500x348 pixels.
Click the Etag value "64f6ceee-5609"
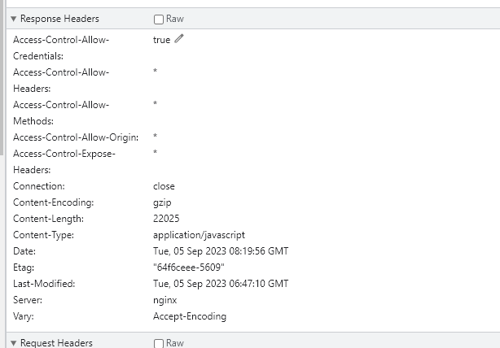189,268
